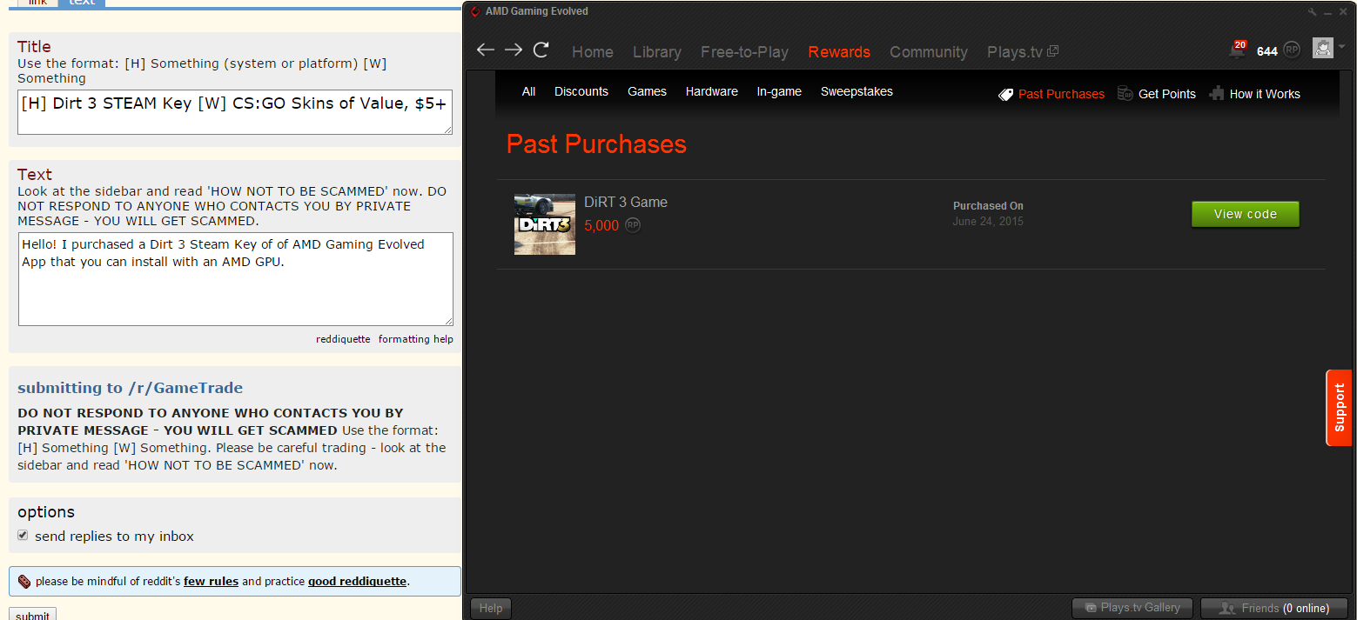Click the Get Points coins icon
The width and height of the screenshot is (1357, 620).
coord(1125,94)
